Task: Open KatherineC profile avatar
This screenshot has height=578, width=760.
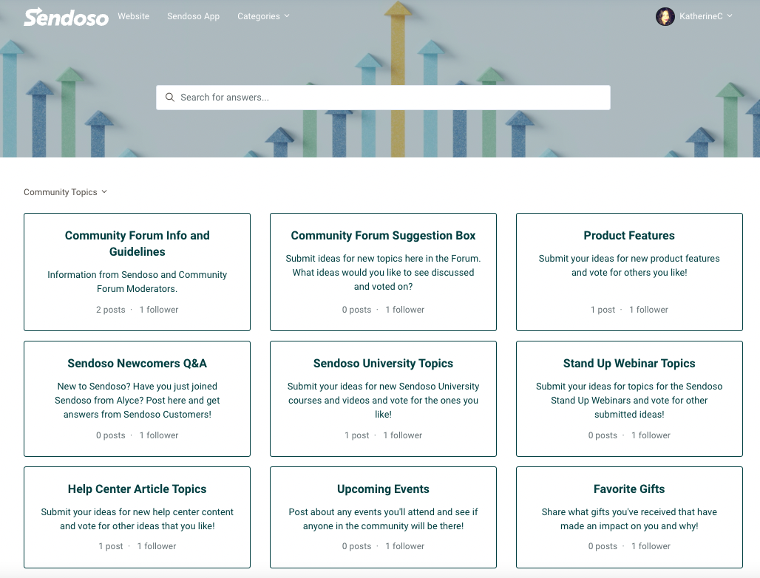Action: point(665,16)
